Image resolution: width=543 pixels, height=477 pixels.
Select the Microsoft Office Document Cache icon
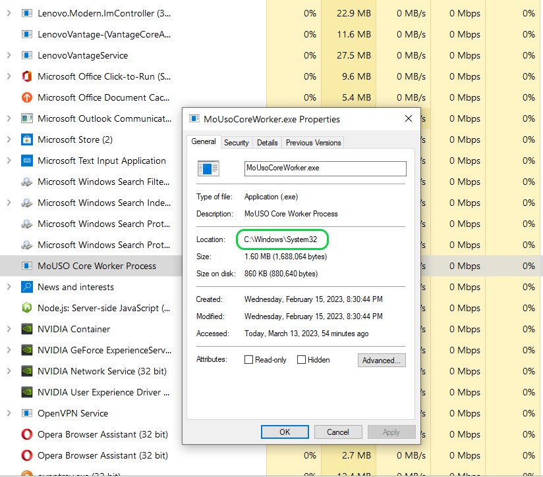pyautogui.click(x=26, y=97)
